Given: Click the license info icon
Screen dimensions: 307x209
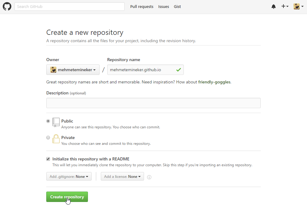Looking at the screenshot, I should [x=149, y=177].
